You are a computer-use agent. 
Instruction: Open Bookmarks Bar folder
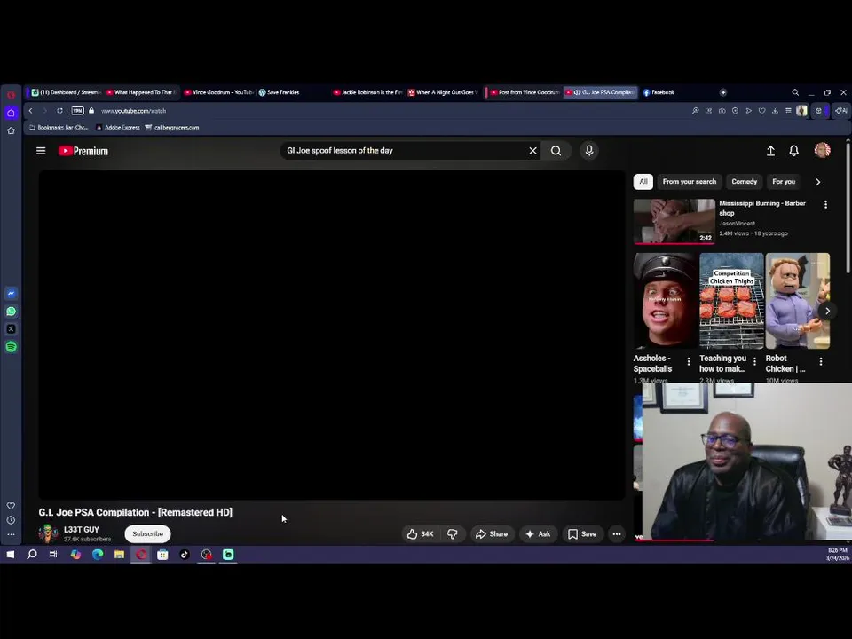click(x=59, y=128)
